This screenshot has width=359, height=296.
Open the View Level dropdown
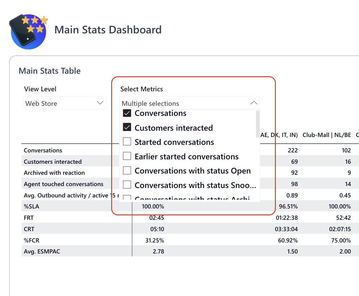(64, 103)
